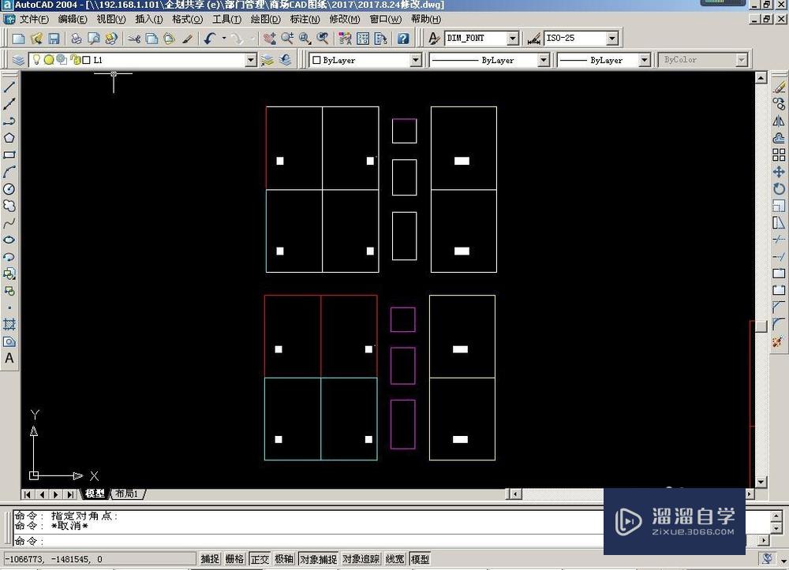This screenshot has width=789, height=570.
Task: Click the Undo arrow icon
Action: (x=210, y=39)
